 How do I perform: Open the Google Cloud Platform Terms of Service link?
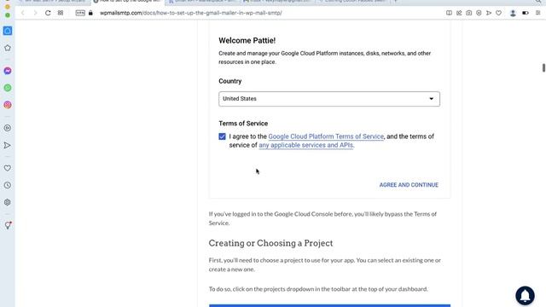coord(326,136)
